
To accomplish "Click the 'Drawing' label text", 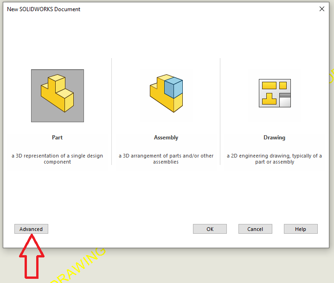I will click(x=274, y=138).
